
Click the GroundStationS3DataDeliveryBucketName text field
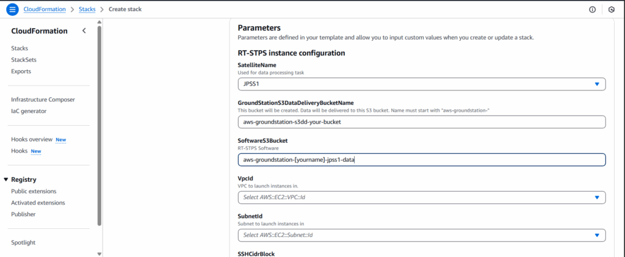[x=421, y=122]
